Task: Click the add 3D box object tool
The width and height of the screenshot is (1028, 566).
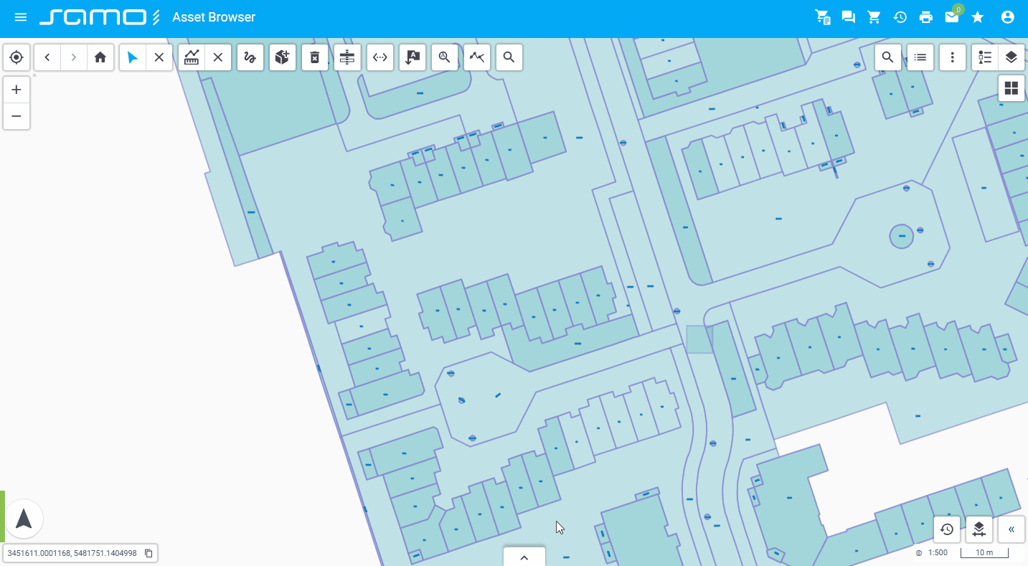Action: (x=282, y=57)
